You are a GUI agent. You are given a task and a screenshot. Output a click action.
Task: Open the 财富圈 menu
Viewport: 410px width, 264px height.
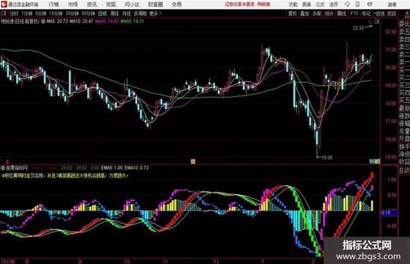[x=155, y=4]
